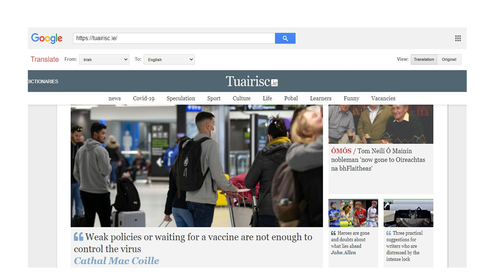Switch view to Translation

coord(424,59)
